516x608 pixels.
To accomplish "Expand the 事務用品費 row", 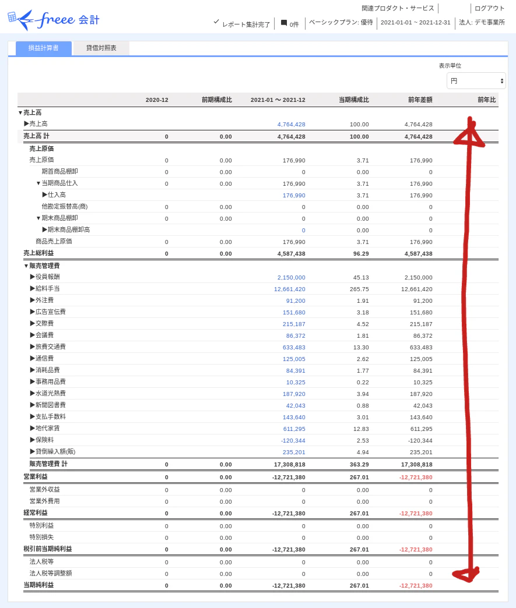I will (x=33, y=381).
